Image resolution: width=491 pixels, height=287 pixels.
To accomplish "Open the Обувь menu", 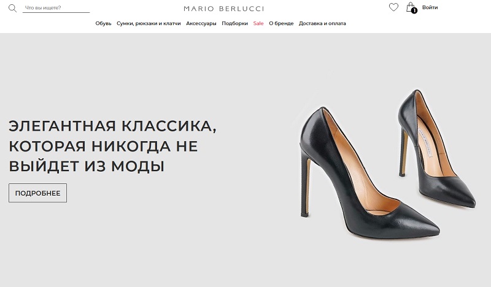I will 103,23.
